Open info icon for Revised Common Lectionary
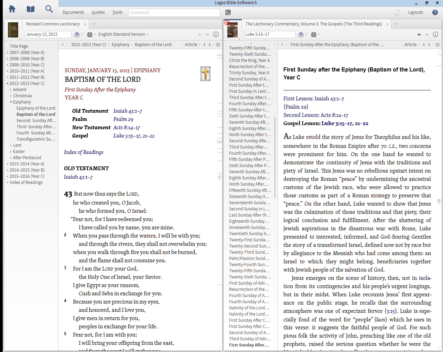443x352 pixels. 216,34
